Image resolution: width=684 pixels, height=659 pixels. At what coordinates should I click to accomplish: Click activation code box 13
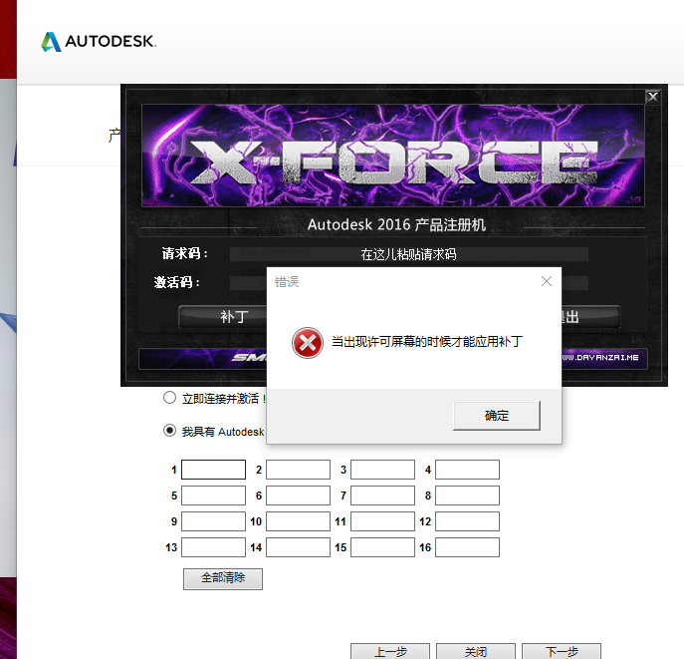pos(213,547)
